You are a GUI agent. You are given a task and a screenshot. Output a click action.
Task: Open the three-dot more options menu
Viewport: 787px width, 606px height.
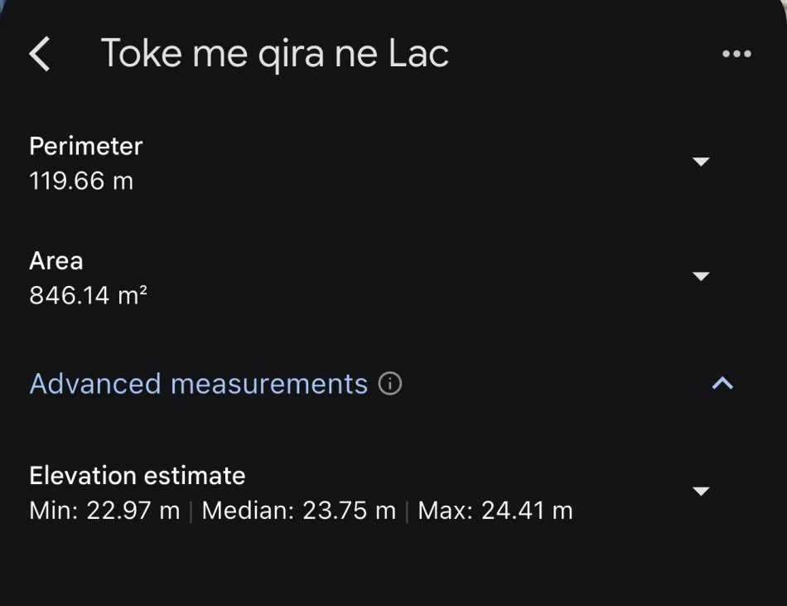pyautogui.click(x=736, y=55)
